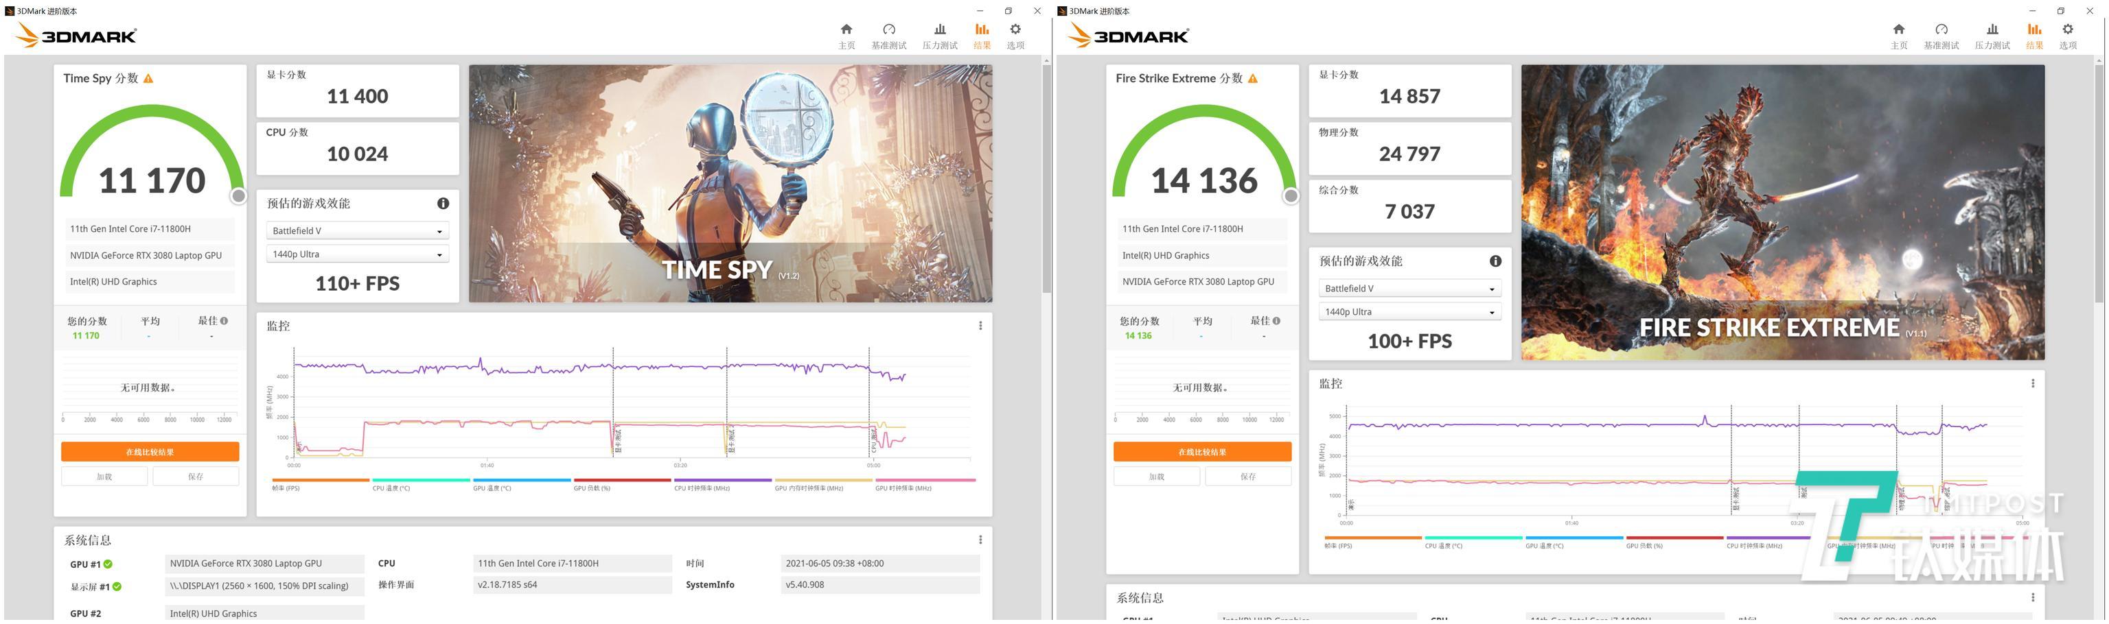Click Save button under Fire Strike Extreme score
This screenshot has width=2109, height=624.
(x=1247, y=477)
